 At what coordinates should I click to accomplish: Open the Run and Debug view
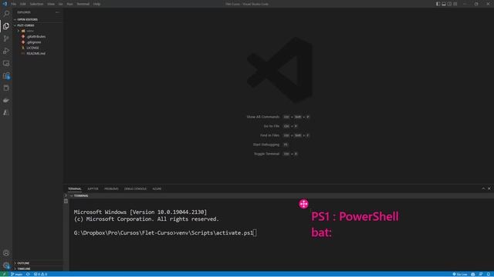[x=6, y=51]
